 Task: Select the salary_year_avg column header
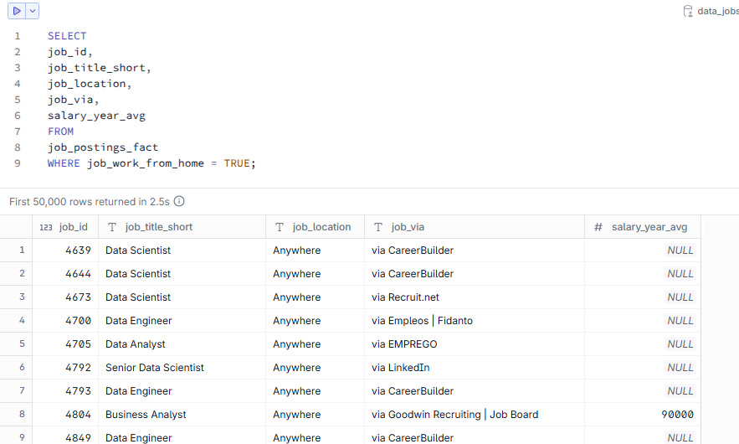pos(643,227)
